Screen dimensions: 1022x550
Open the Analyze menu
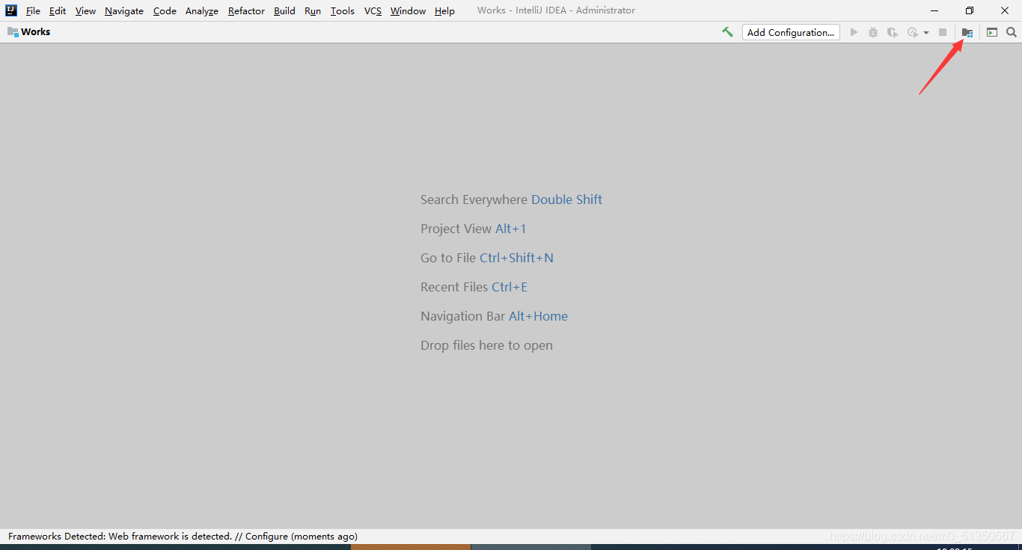click(x=202, y=10)
